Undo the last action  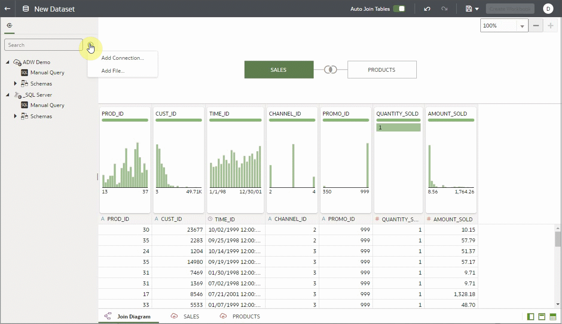click(x=427, y=9)
